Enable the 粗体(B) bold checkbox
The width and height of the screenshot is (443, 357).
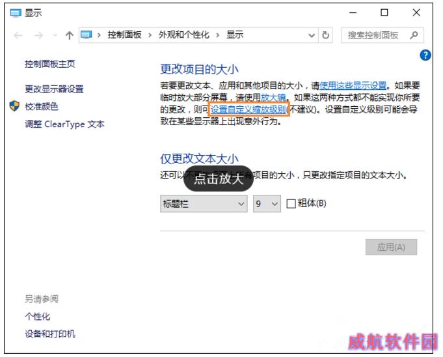coord(291,204)
